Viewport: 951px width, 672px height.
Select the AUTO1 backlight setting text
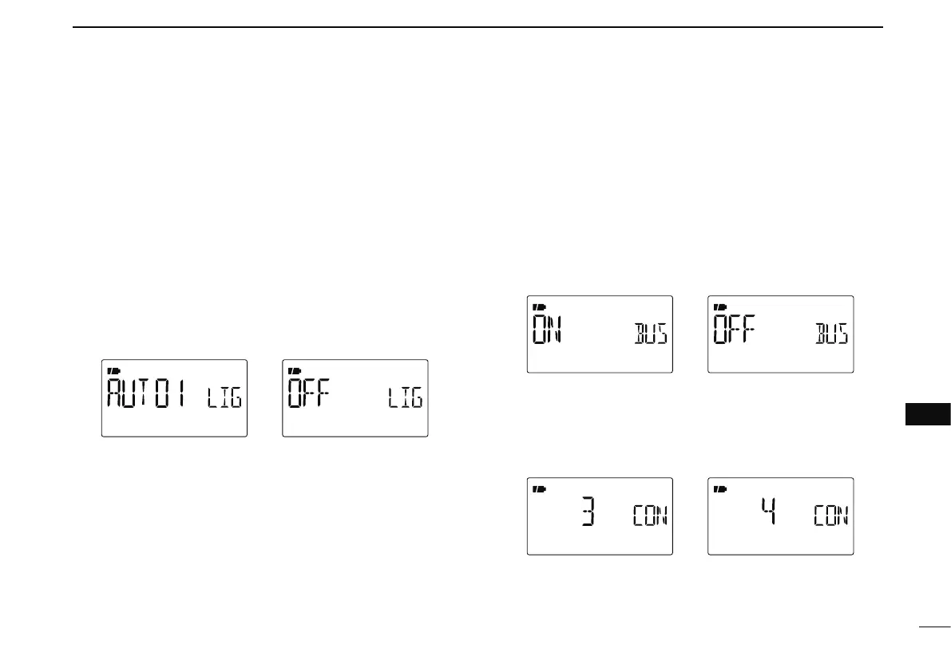coord(146,393)
